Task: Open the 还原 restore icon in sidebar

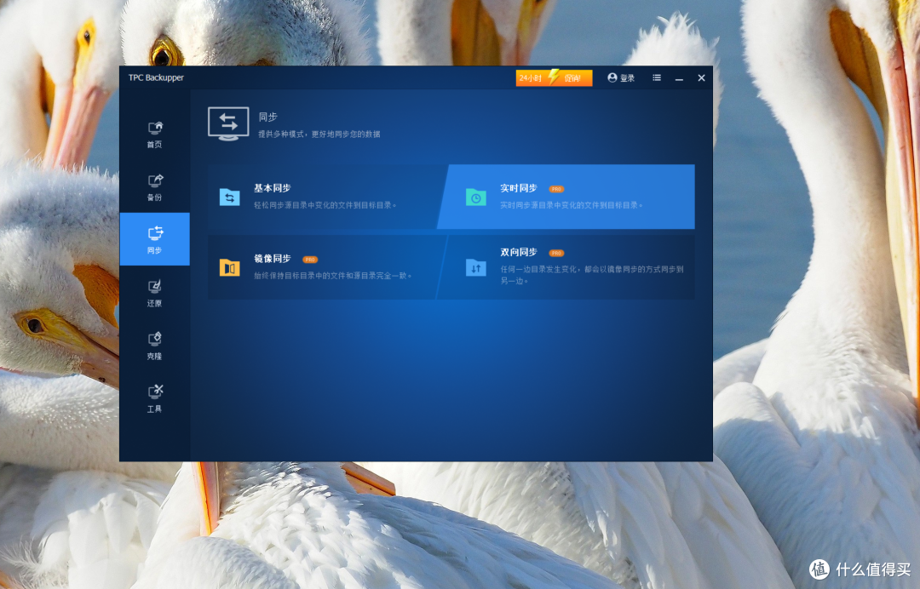Action: pos(155,287)
